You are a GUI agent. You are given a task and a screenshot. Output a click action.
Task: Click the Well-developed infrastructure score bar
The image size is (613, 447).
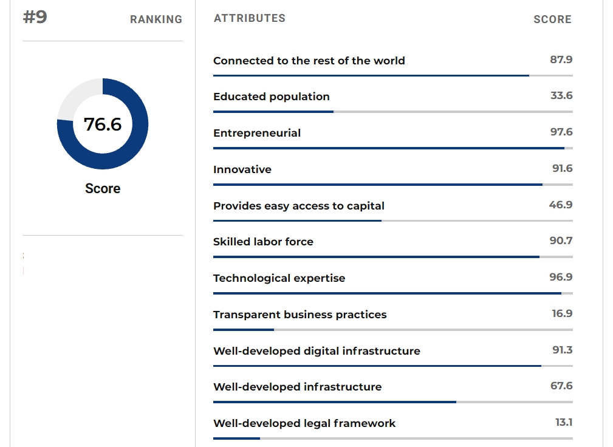click(393, 401)
